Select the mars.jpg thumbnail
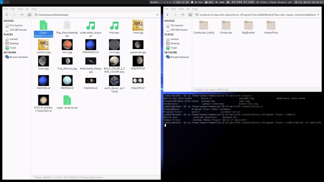 point(67,47)
